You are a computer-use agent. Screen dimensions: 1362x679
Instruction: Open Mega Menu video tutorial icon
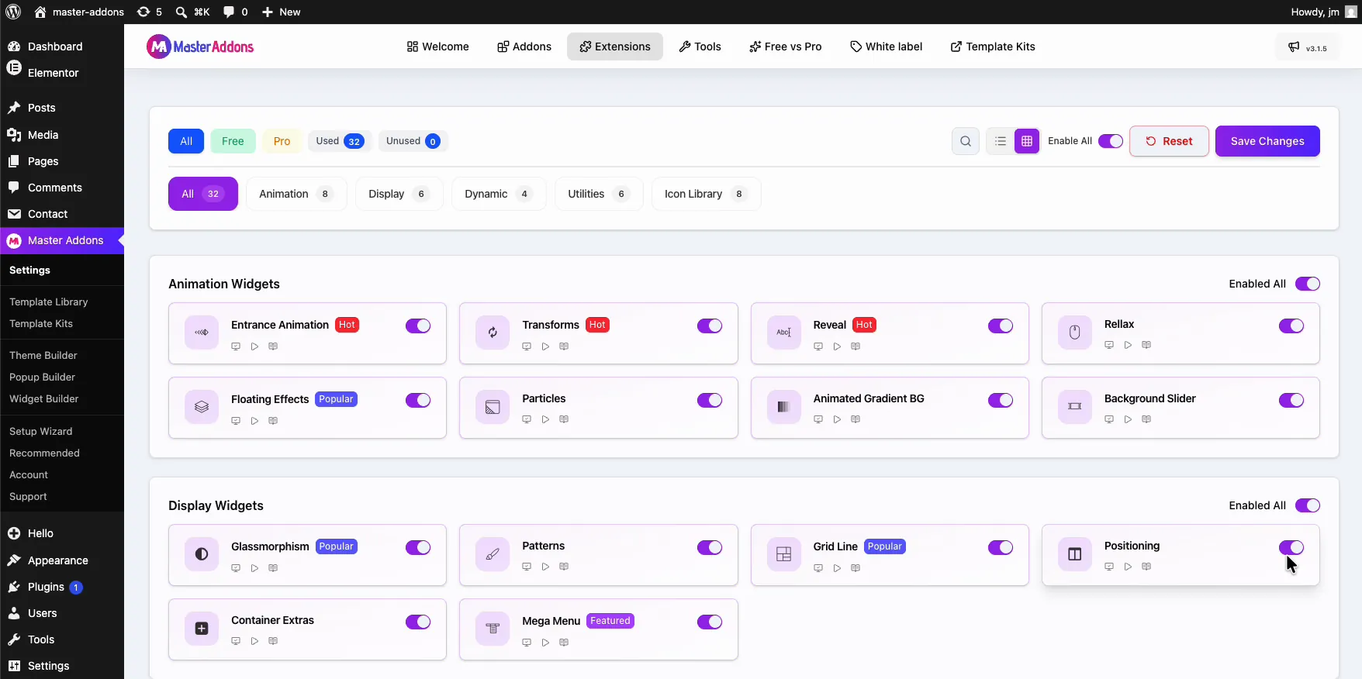coord(545,643)
